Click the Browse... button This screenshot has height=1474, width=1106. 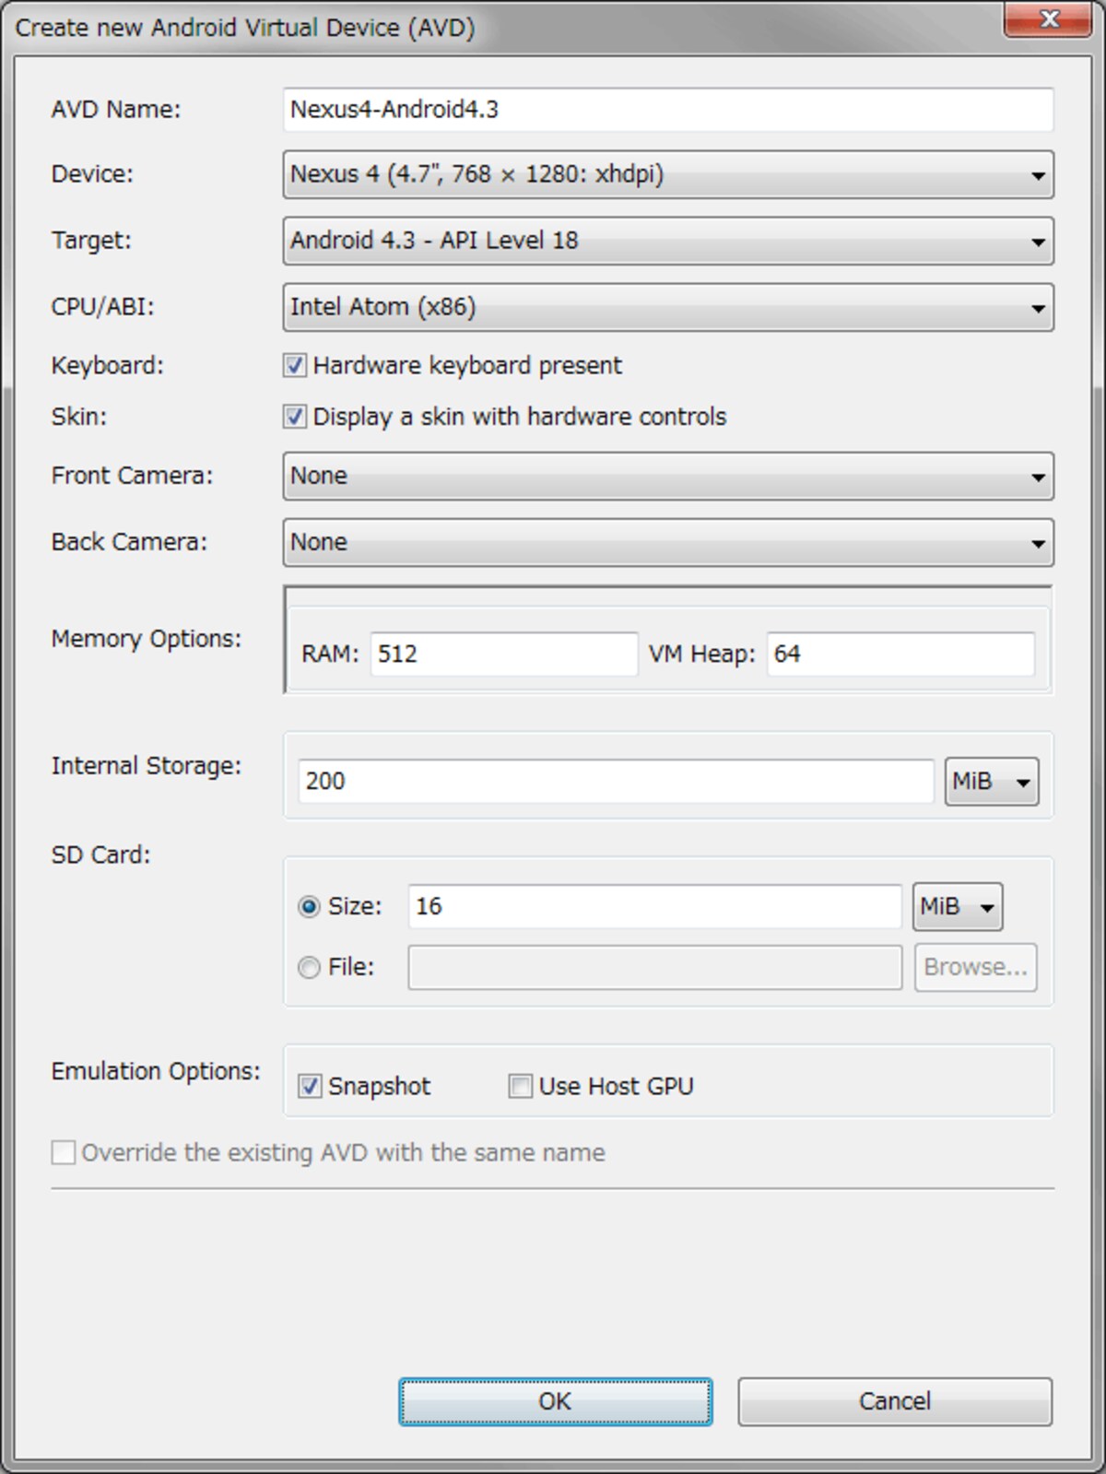click(975, 967)
